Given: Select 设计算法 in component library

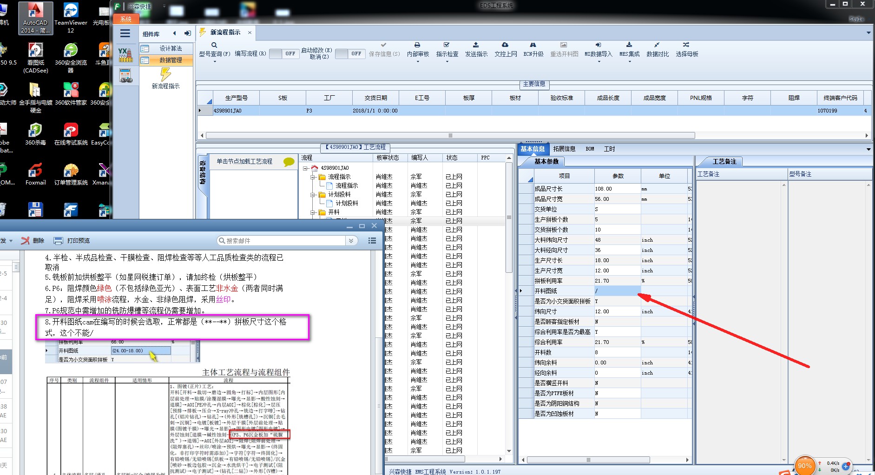Looking at the screenshot, I should tap(166, 48).
